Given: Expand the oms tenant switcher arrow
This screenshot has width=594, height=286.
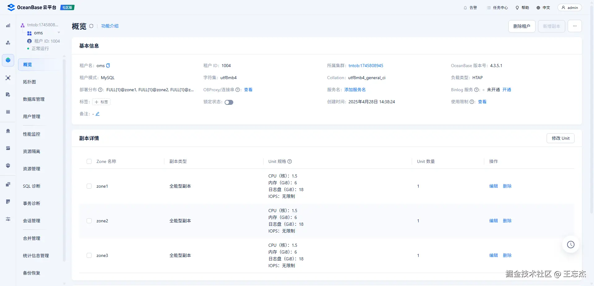Looking at the screenshot, I should [x=59, y=33].
